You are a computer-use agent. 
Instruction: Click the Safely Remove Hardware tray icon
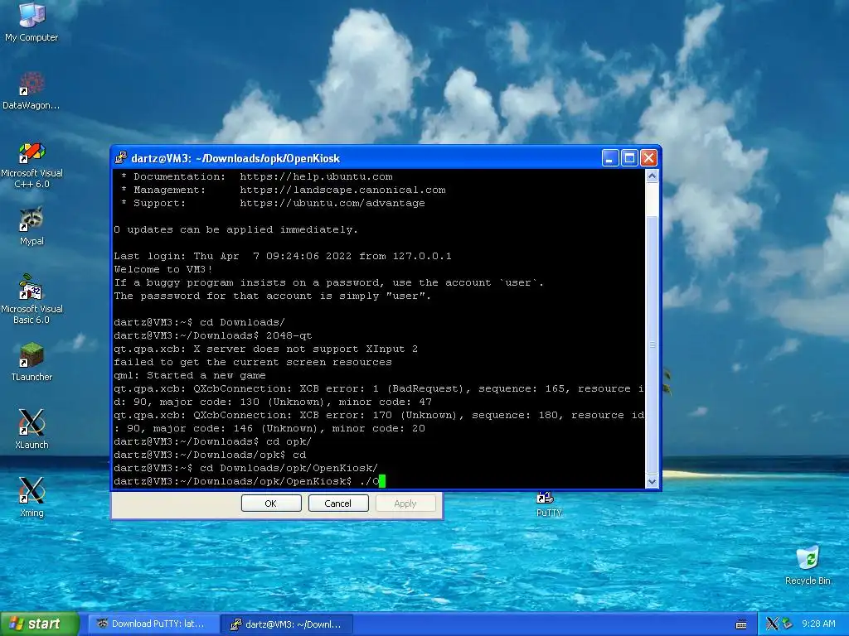(x=787, y=624)
